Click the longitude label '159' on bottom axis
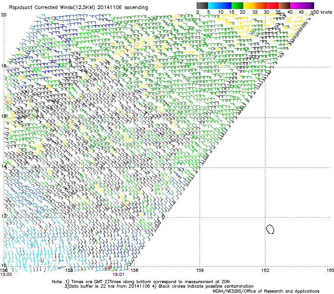This screenshot has width=334, height=294. (x=199, y=270)
